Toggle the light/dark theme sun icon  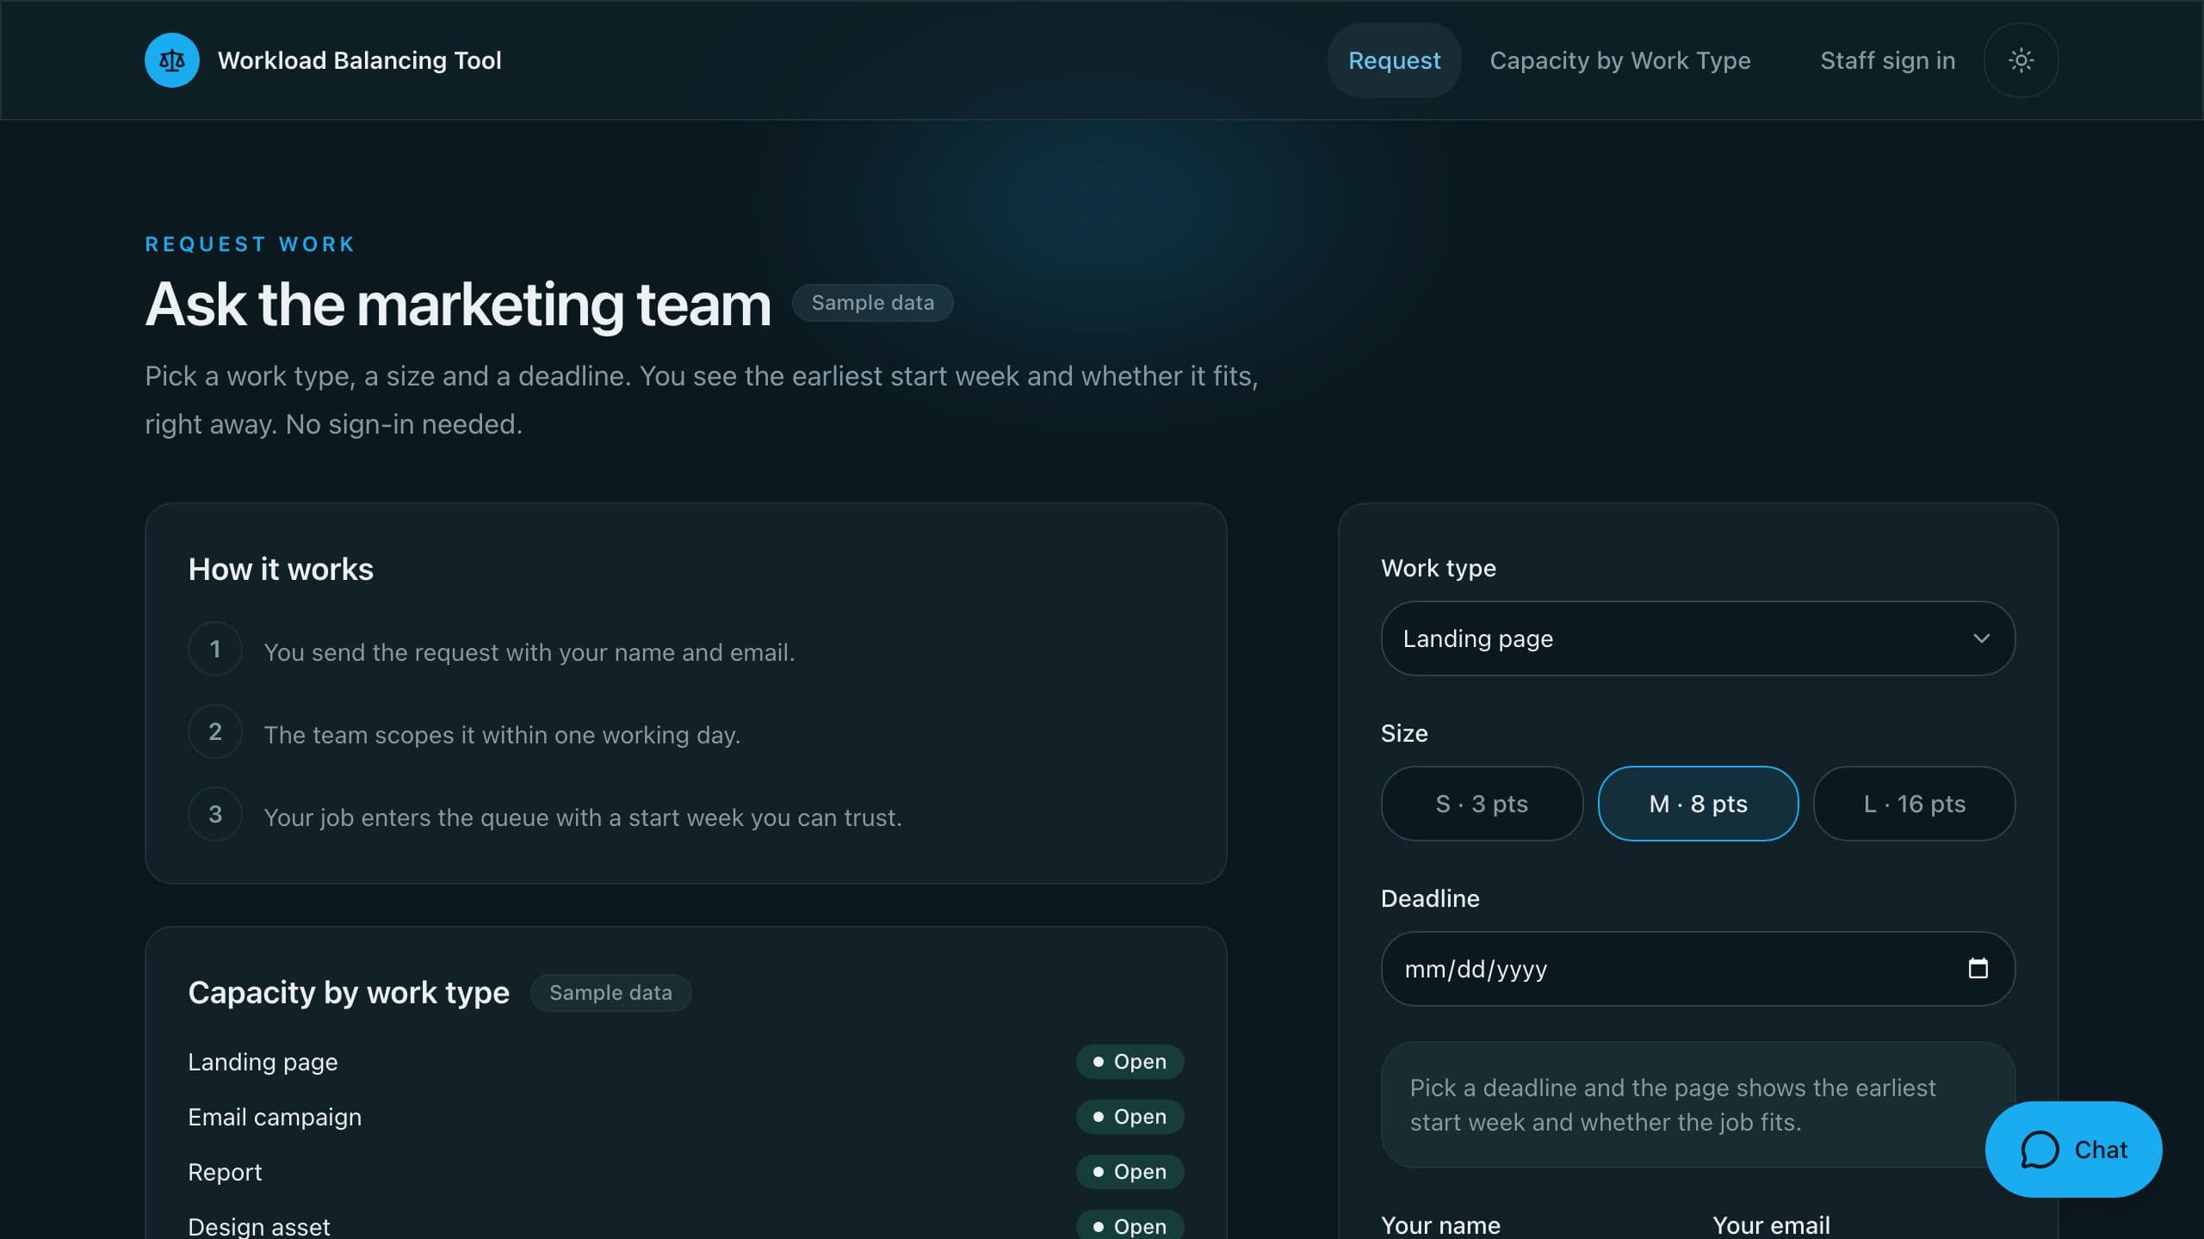click(x=2021, y=60)
